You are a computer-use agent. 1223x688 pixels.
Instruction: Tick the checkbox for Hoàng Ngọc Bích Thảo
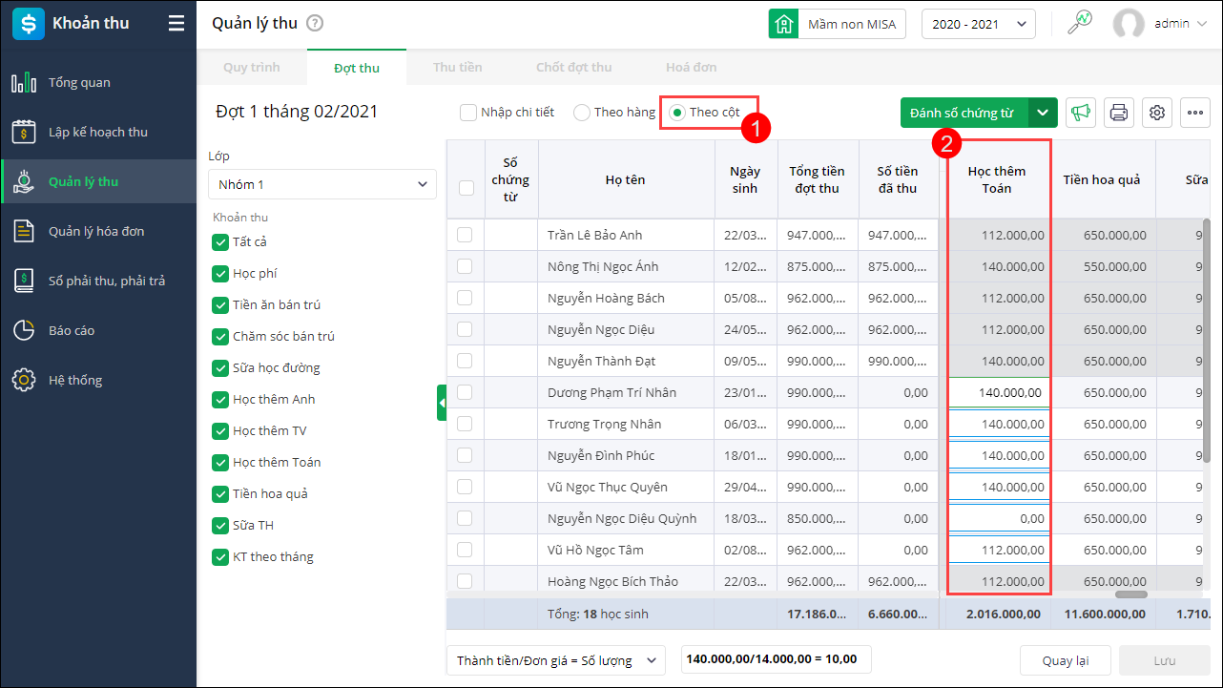[x=465, y=581]
